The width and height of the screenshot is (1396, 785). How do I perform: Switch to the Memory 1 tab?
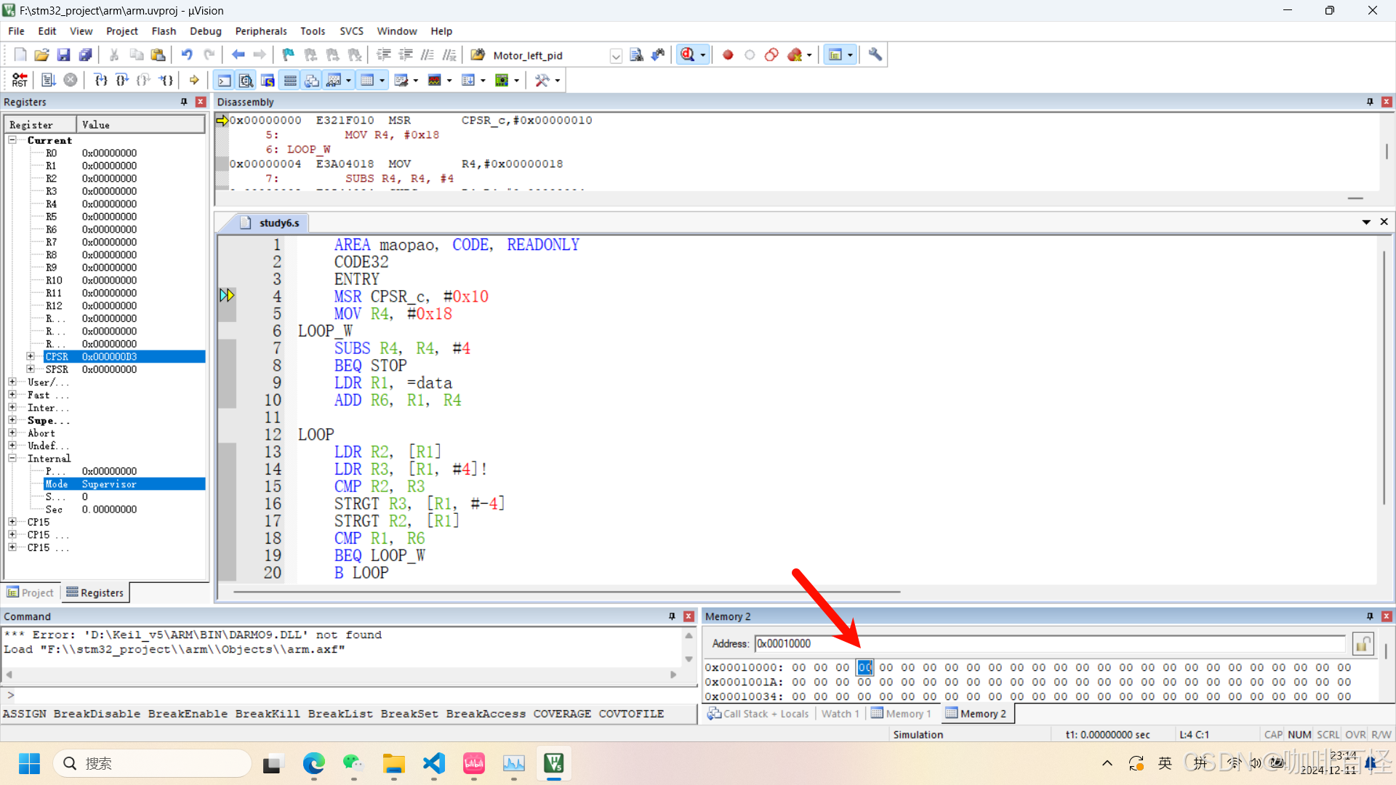[x=902, y=714]
